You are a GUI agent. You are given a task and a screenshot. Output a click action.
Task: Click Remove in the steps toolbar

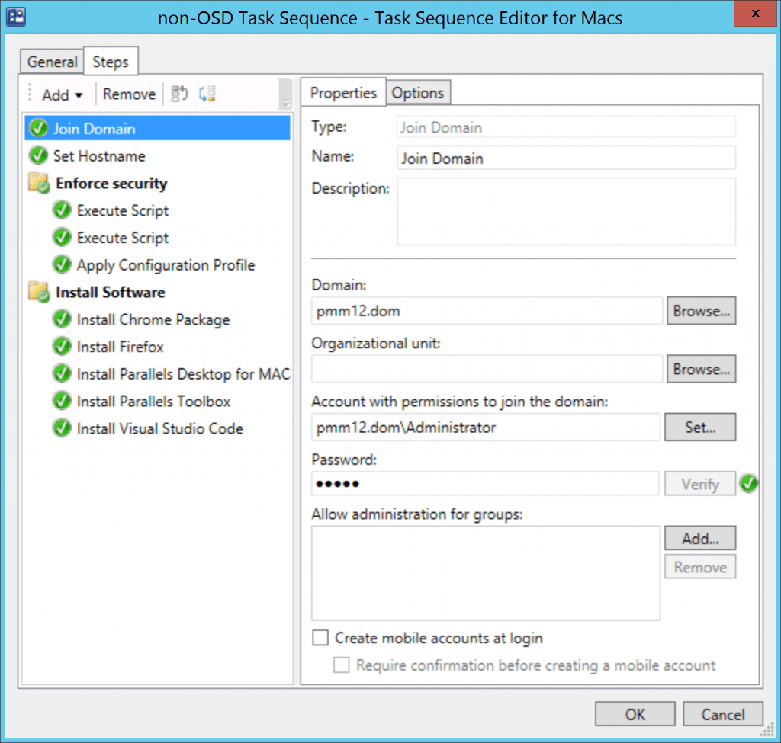tap(129, 94)
